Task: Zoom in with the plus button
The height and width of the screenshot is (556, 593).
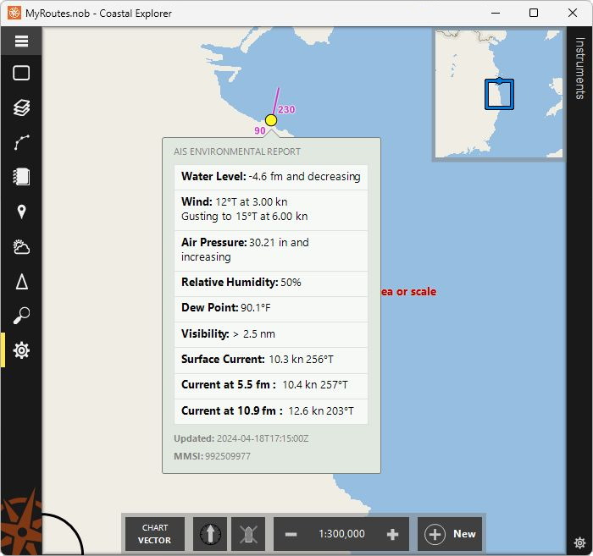Action: (x=392, y=534)
